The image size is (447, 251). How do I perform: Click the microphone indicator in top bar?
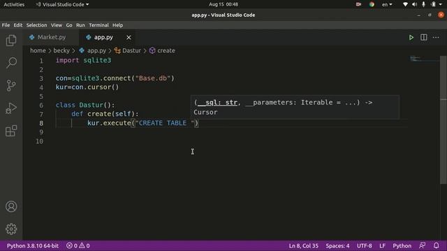[424, 4]
